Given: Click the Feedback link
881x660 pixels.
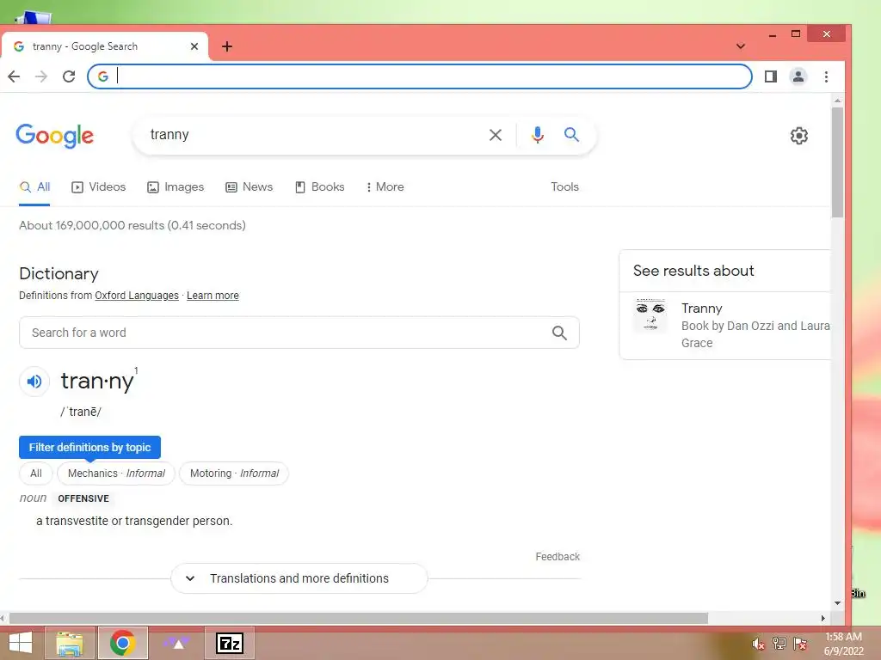Looking at the screenshot, I should [x=558, y=557].
